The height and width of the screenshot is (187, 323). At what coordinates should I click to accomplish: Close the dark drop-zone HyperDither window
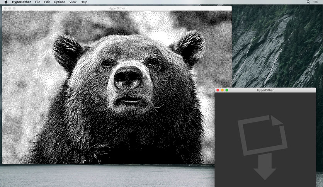[x=218, y=90]
